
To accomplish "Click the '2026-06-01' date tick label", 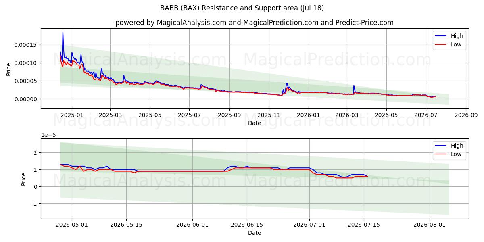I will tap(192, 225).
